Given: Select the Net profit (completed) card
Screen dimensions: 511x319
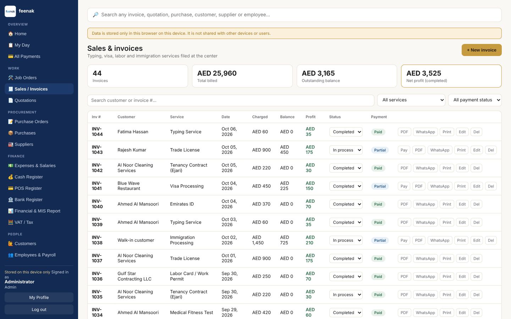Looking at the screenshot, I should 451,76.
